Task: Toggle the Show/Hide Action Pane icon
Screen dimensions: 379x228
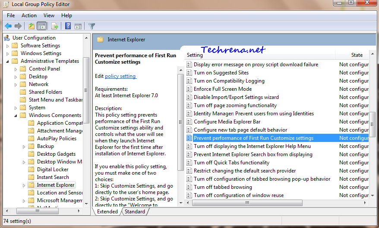Action: (78, 26)
